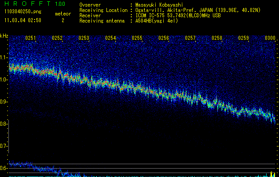
Task: Click the 0259 time marker
Action: click(244, 38)
